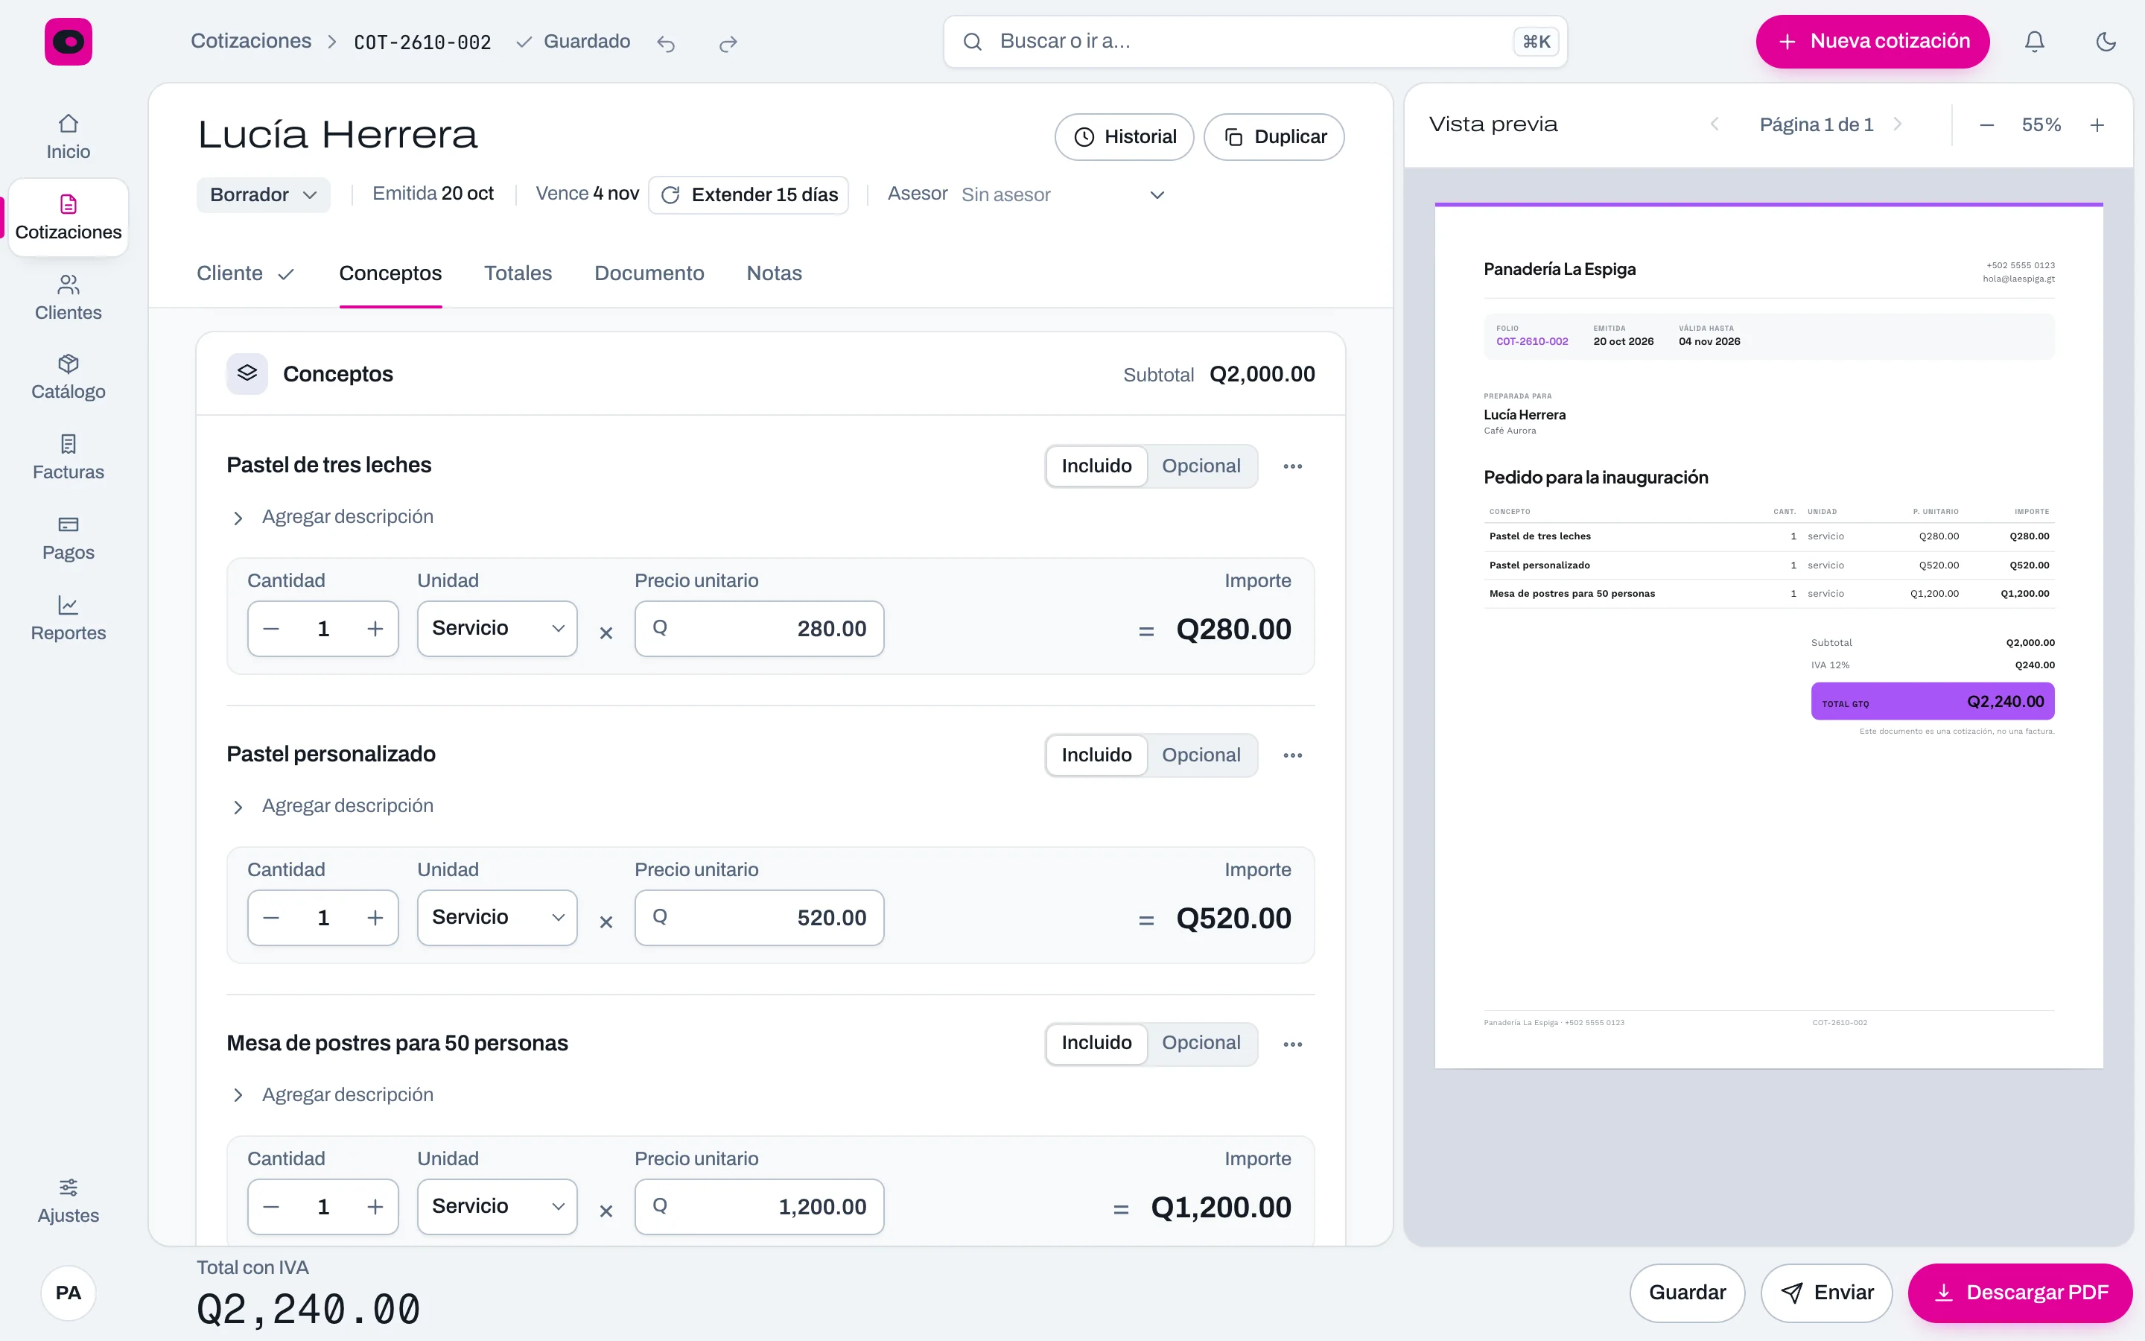
Task: Switch to dark mode moon icon
Action: [x=2106, y=42]
